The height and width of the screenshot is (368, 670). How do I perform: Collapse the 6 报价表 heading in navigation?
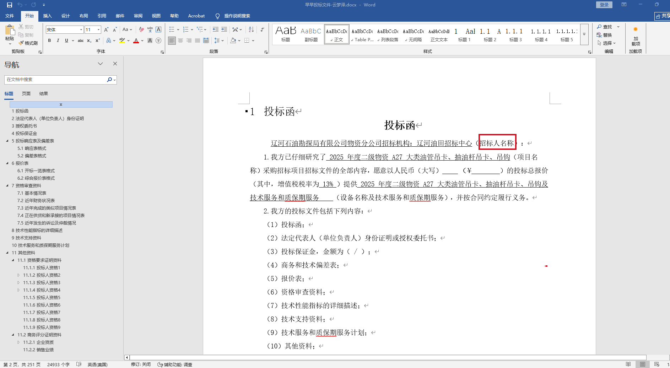(7, 163)
